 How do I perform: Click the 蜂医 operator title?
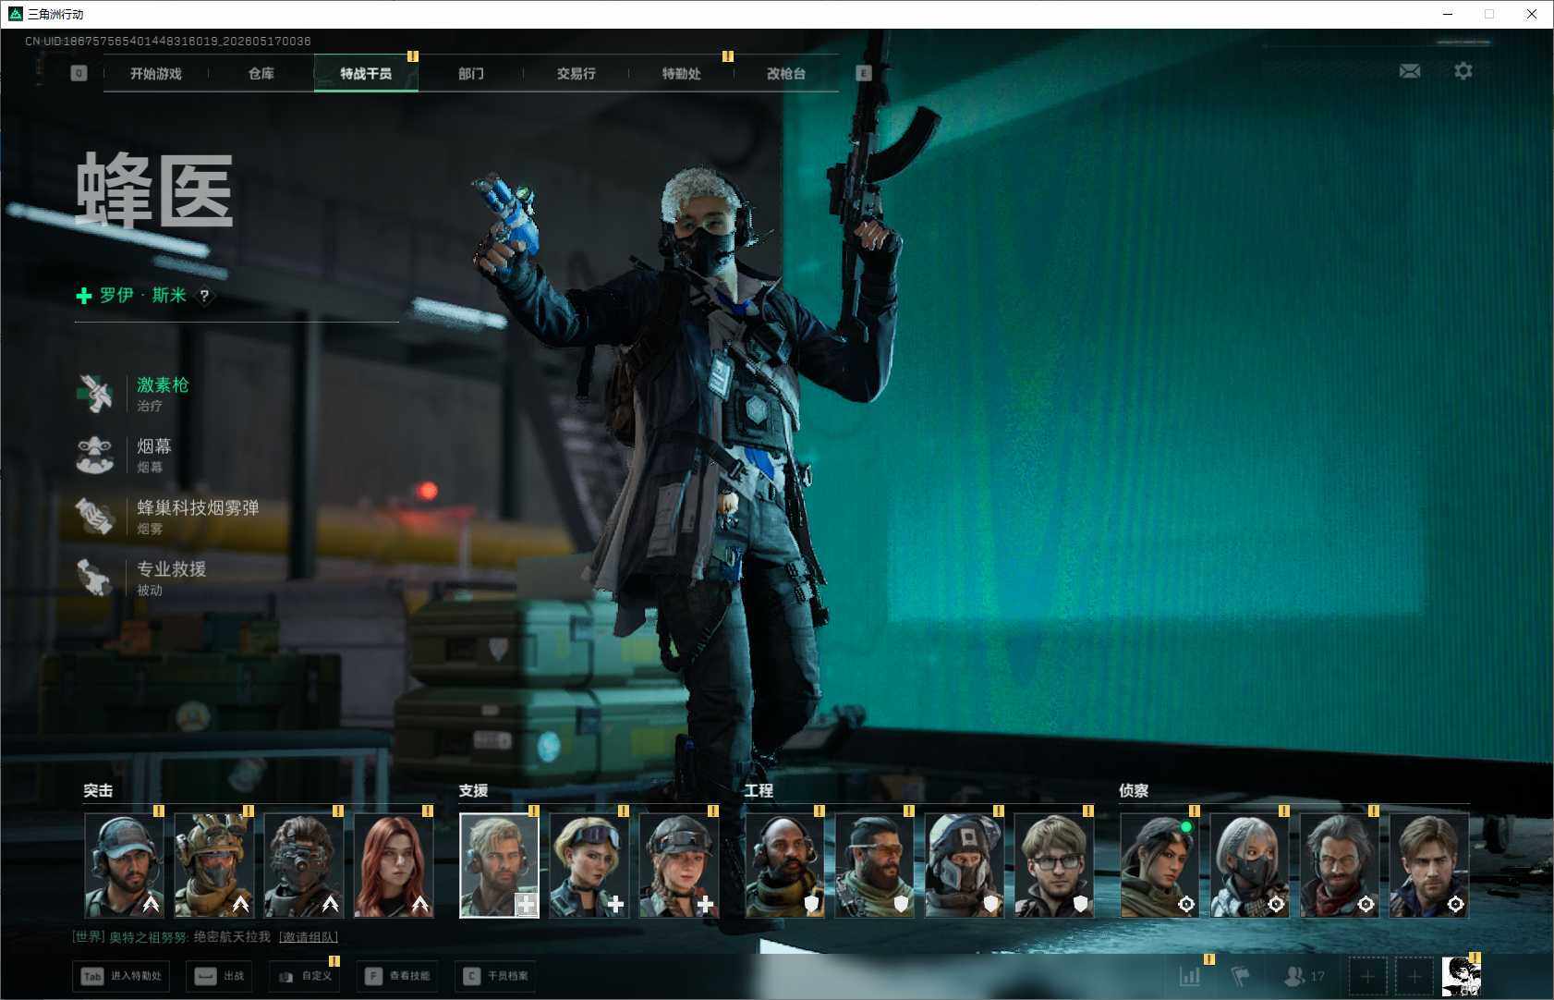coord(154,190)
